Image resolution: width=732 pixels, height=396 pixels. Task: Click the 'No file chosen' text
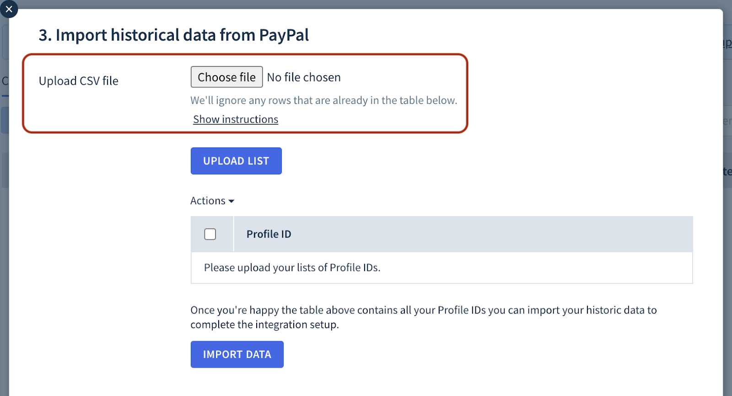304,77
